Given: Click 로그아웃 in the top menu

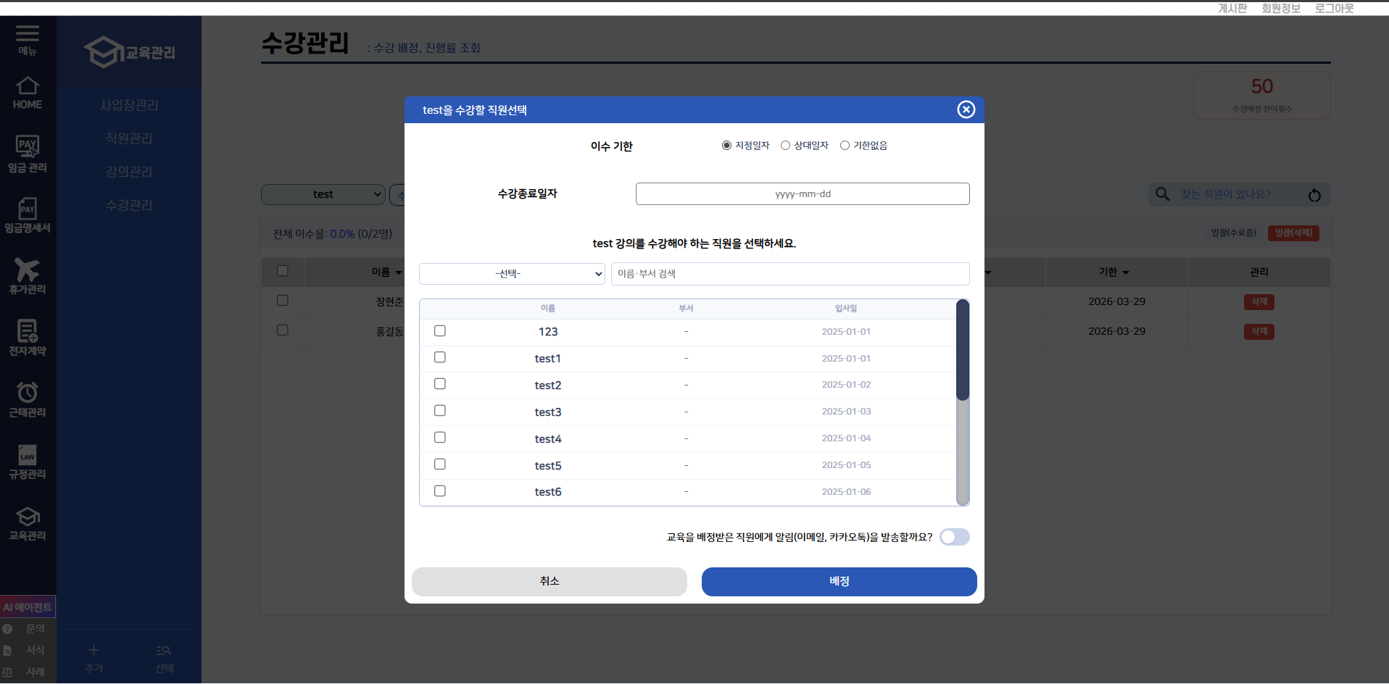Looking at the screenshot, I should click(1334, 8).
